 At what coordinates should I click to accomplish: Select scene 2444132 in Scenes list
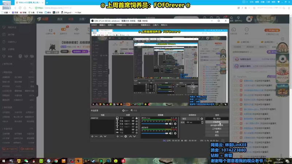click(x=102, y=118)
